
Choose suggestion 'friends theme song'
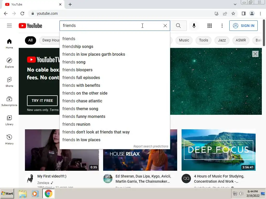click(115, 109)
